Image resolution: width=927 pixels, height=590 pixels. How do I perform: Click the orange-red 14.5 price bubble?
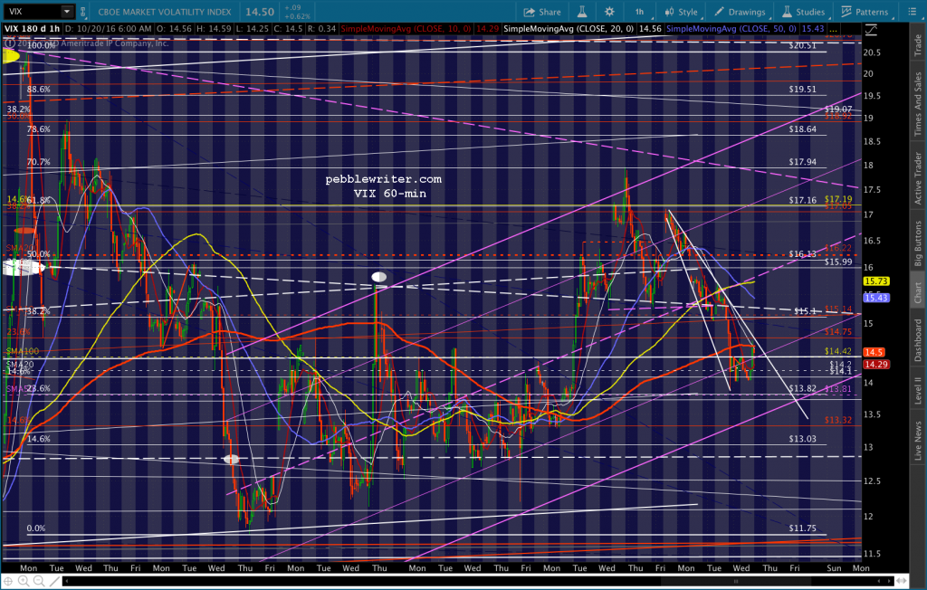[x=874, y=352]
